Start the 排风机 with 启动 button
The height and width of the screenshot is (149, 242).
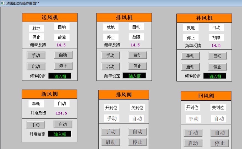(110, 66)
